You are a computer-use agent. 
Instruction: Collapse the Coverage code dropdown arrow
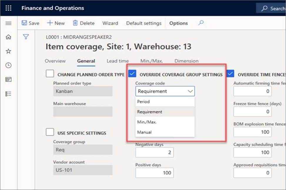click(x=190, y=92)
